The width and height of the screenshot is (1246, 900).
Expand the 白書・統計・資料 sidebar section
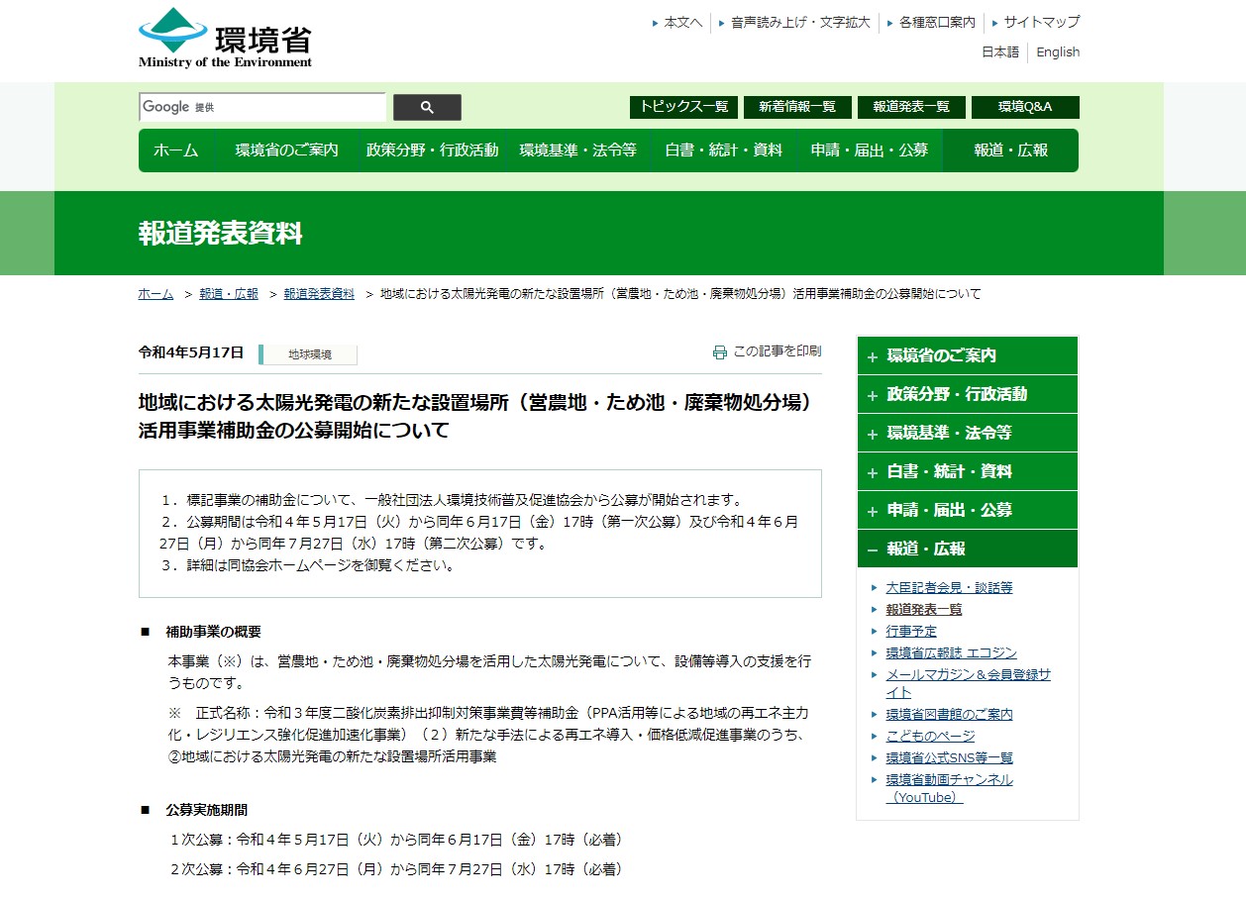pyautogui.click(x=966, y=471)
